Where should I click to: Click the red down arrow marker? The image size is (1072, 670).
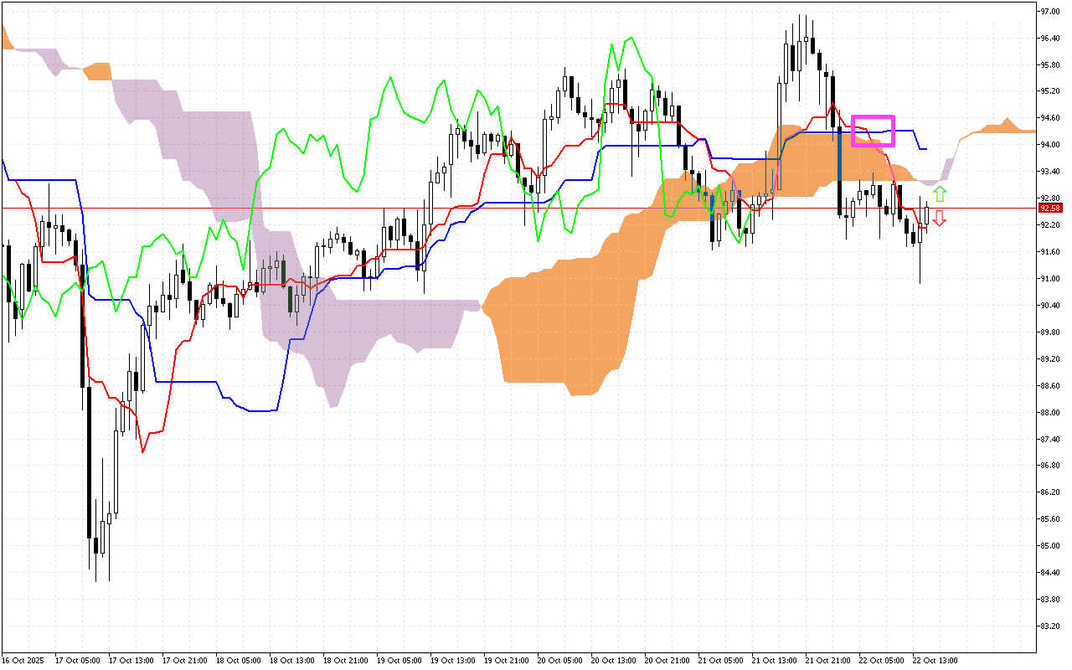coord(940,218)
